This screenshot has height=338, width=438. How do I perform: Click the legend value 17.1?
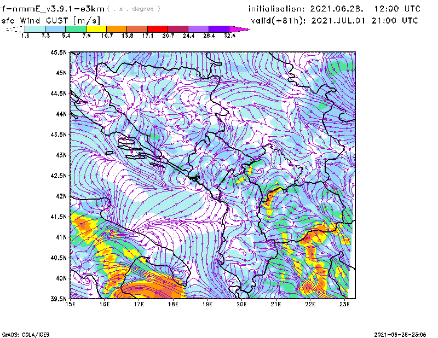point(148,36)
